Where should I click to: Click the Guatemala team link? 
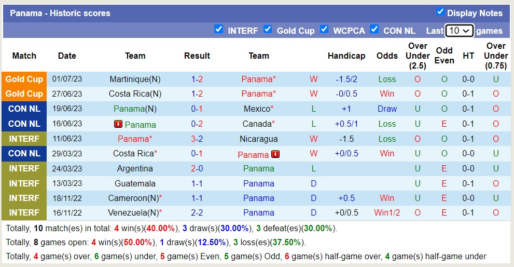tap(135, 183)
